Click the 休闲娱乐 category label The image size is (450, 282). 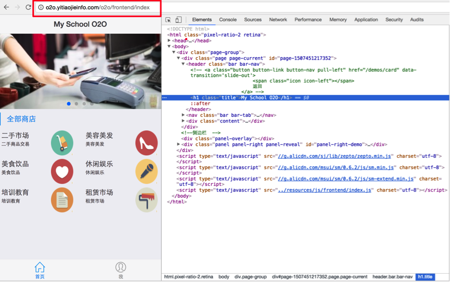tap(99, 164)
